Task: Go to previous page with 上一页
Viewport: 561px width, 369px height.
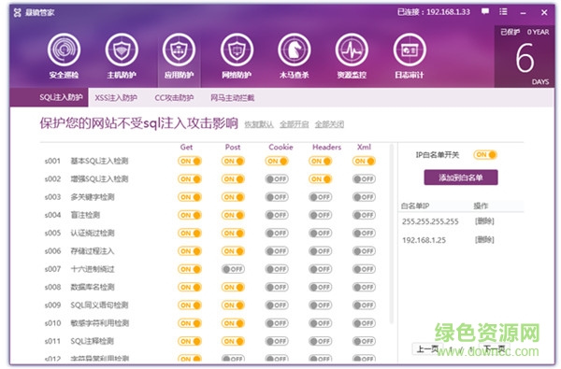Action: coord(427,348)
